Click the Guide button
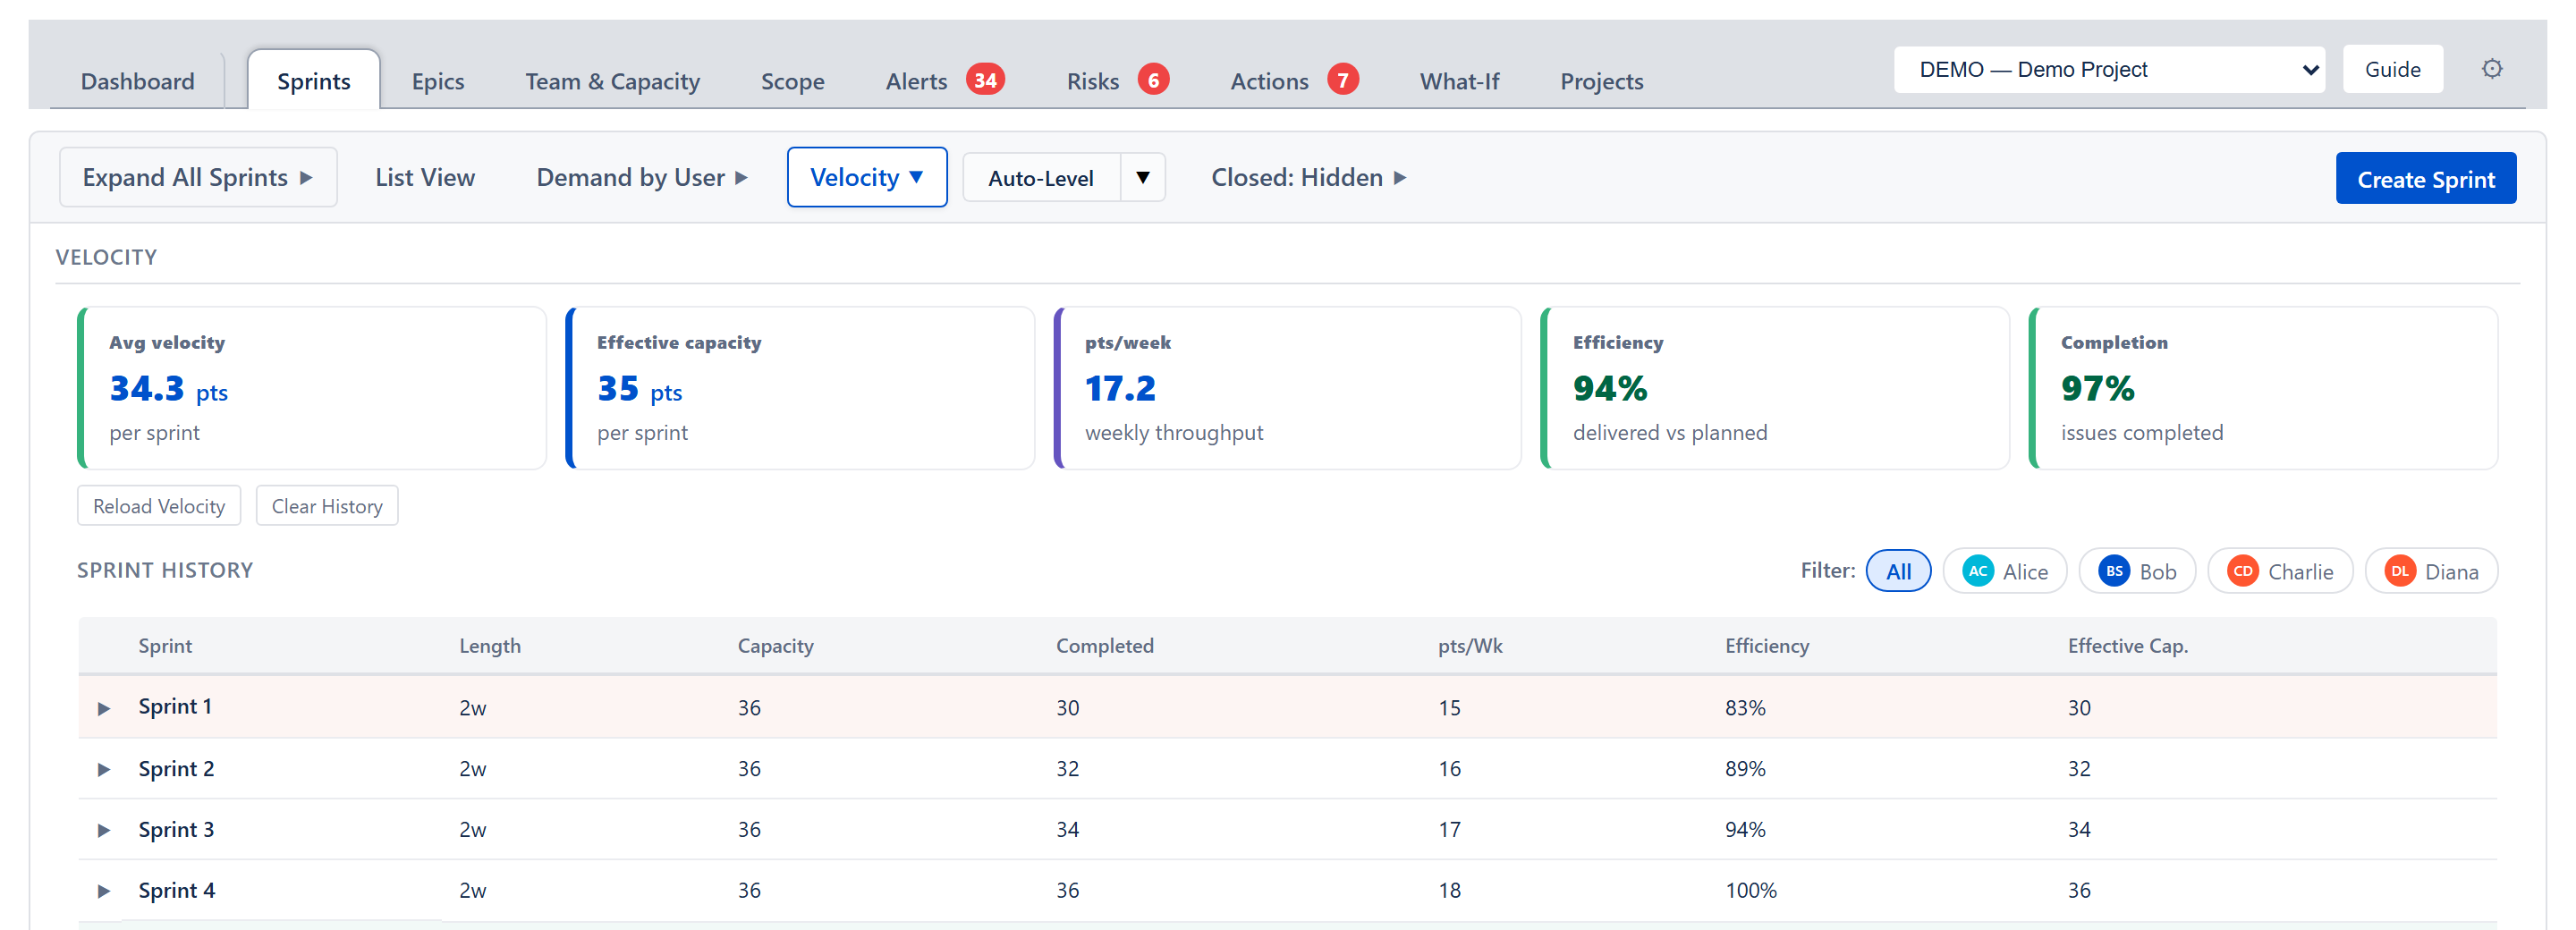This screenshot has width=2576, height=930. point(2392,69)
